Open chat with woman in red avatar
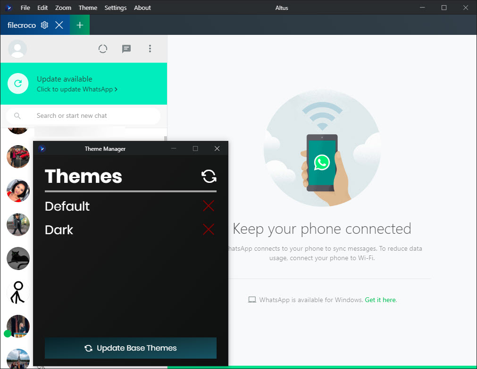Image resolution: width=477 pixels, height=369 pixels. click(x=18, y=190)
